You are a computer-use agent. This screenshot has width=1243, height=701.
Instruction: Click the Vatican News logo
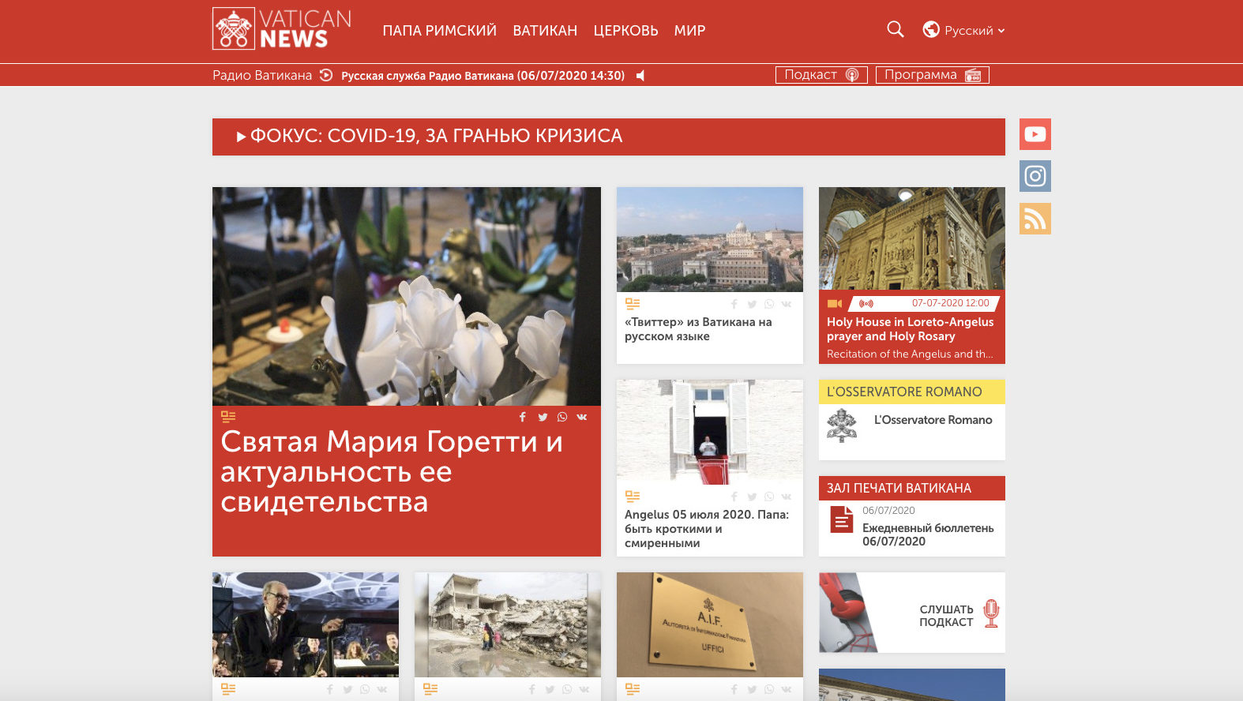coord(282,29)
